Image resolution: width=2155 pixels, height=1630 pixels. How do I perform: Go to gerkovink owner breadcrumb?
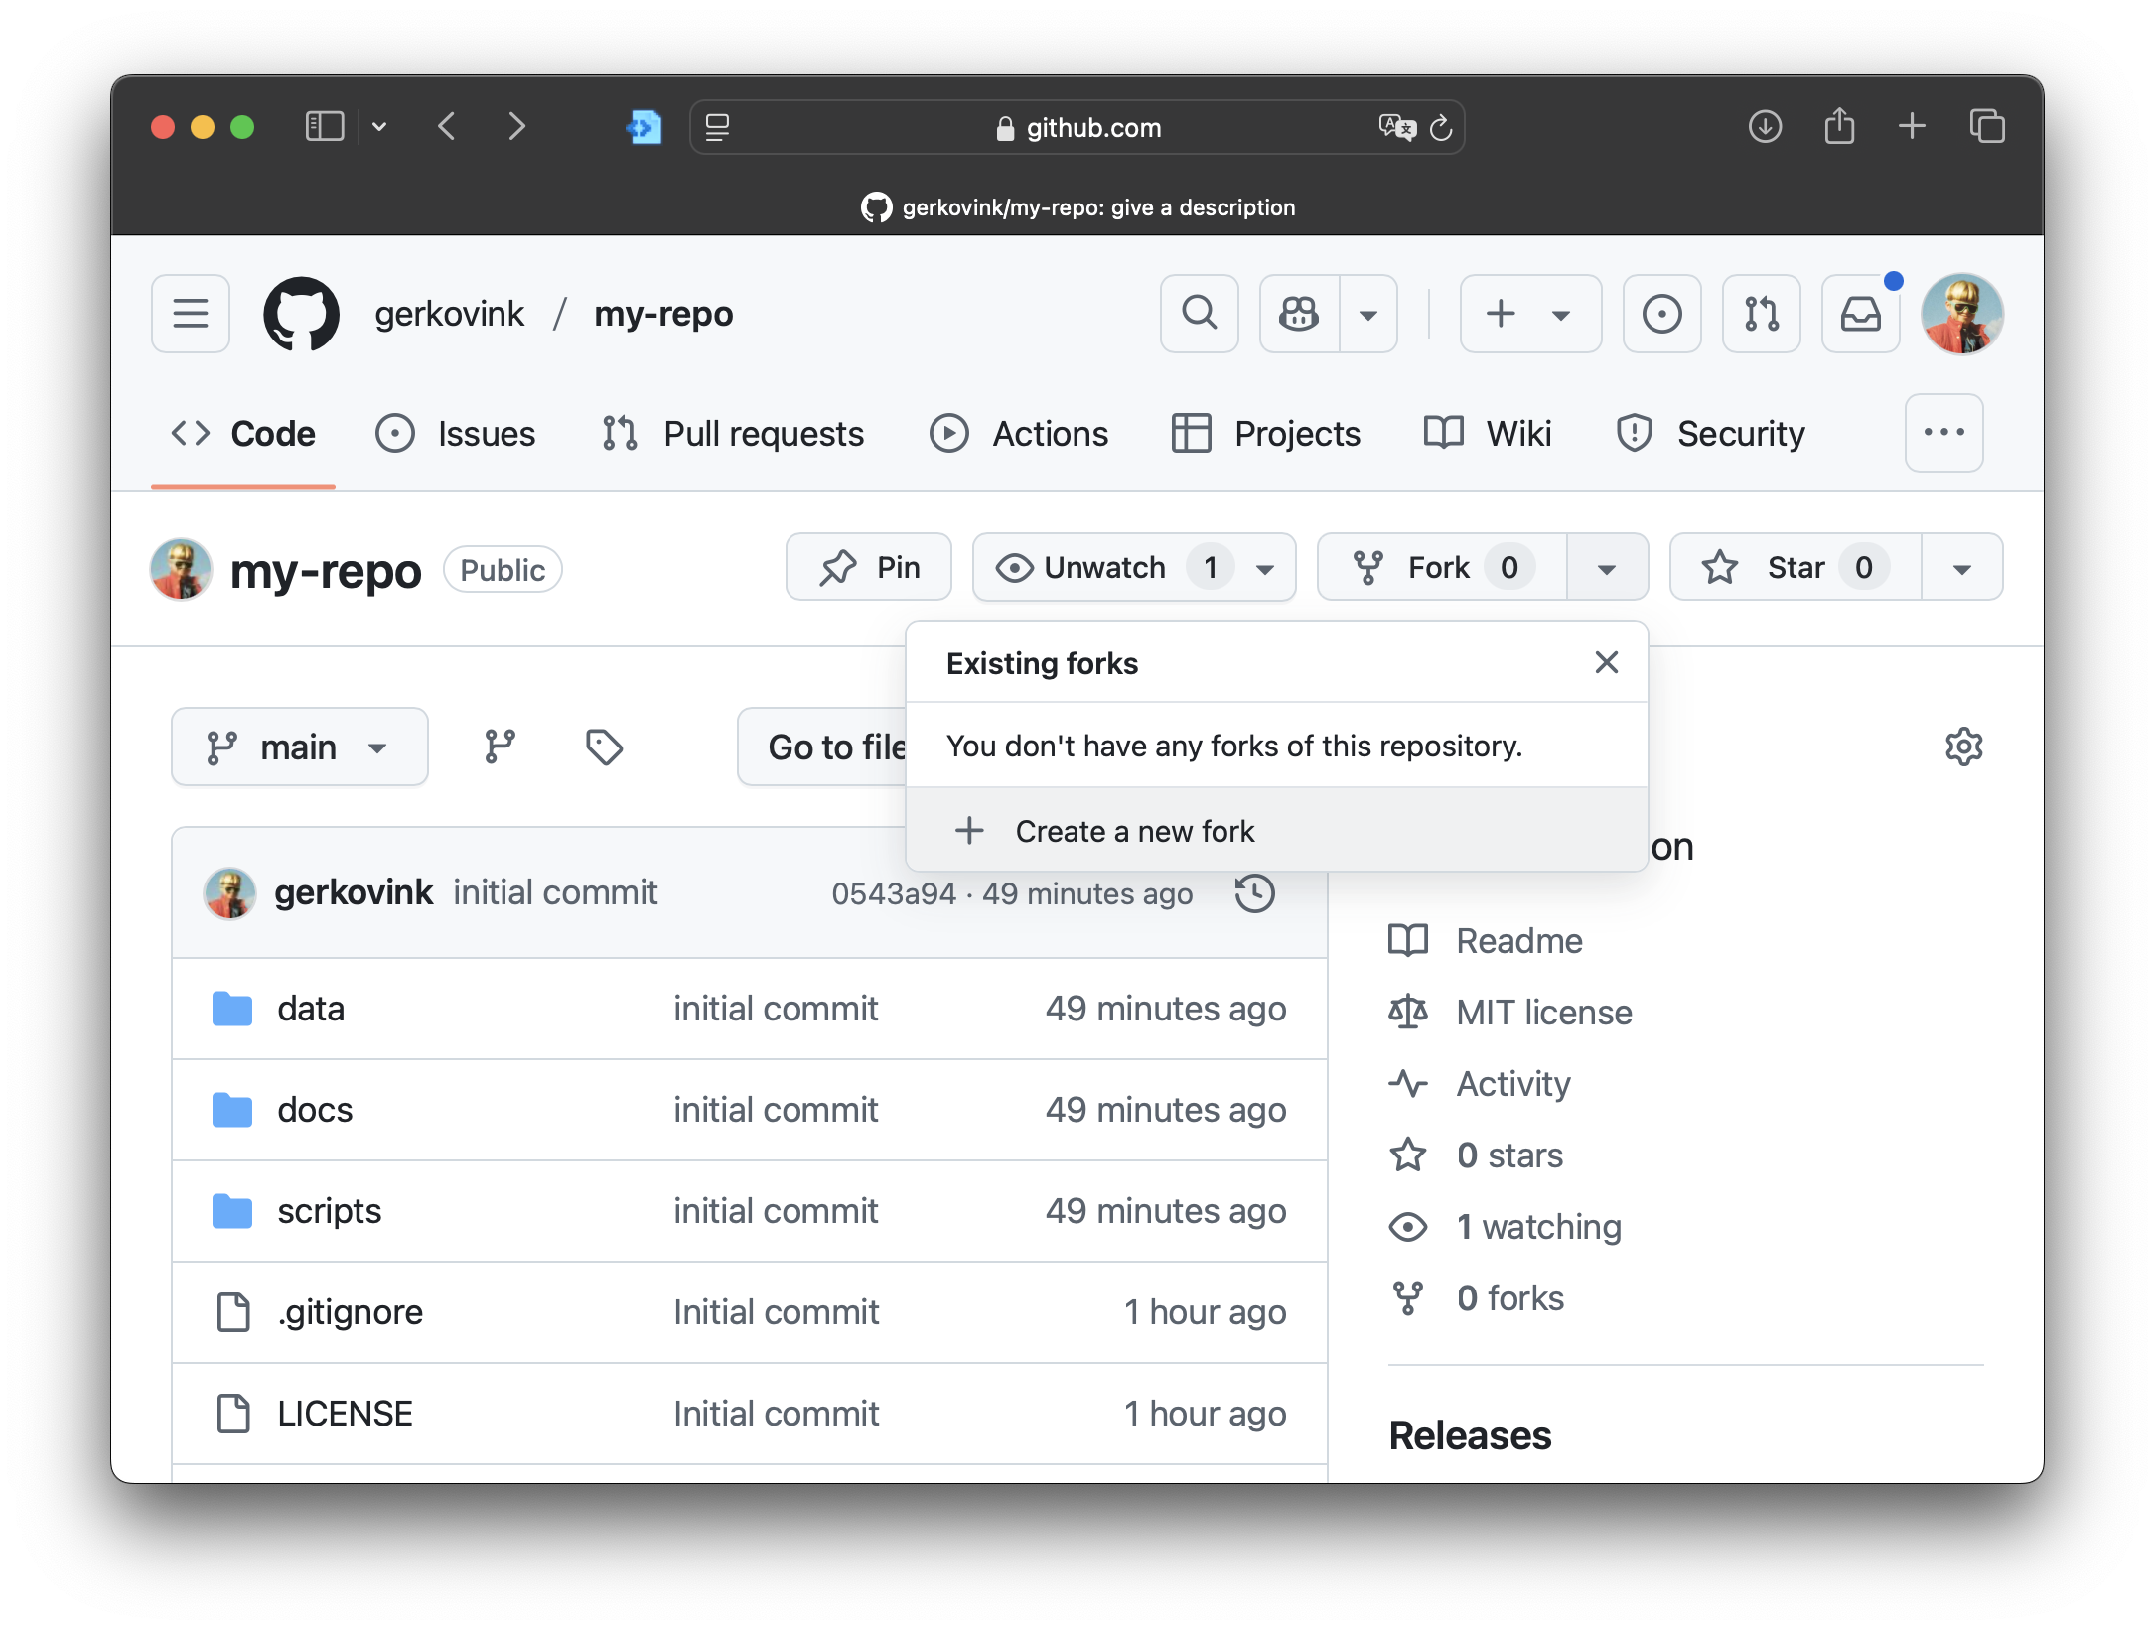pyautogui.click(x=449, y=314)
